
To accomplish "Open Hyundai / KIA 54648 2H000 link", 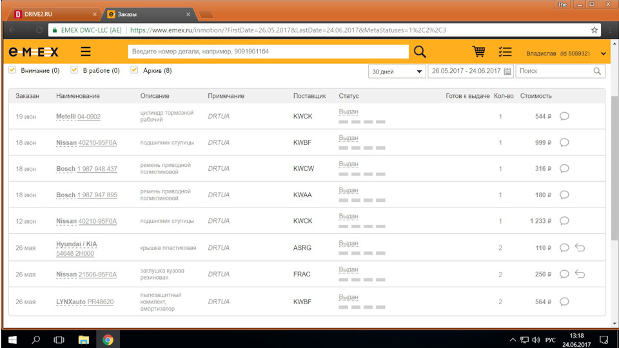I will (x=77, y=249).
